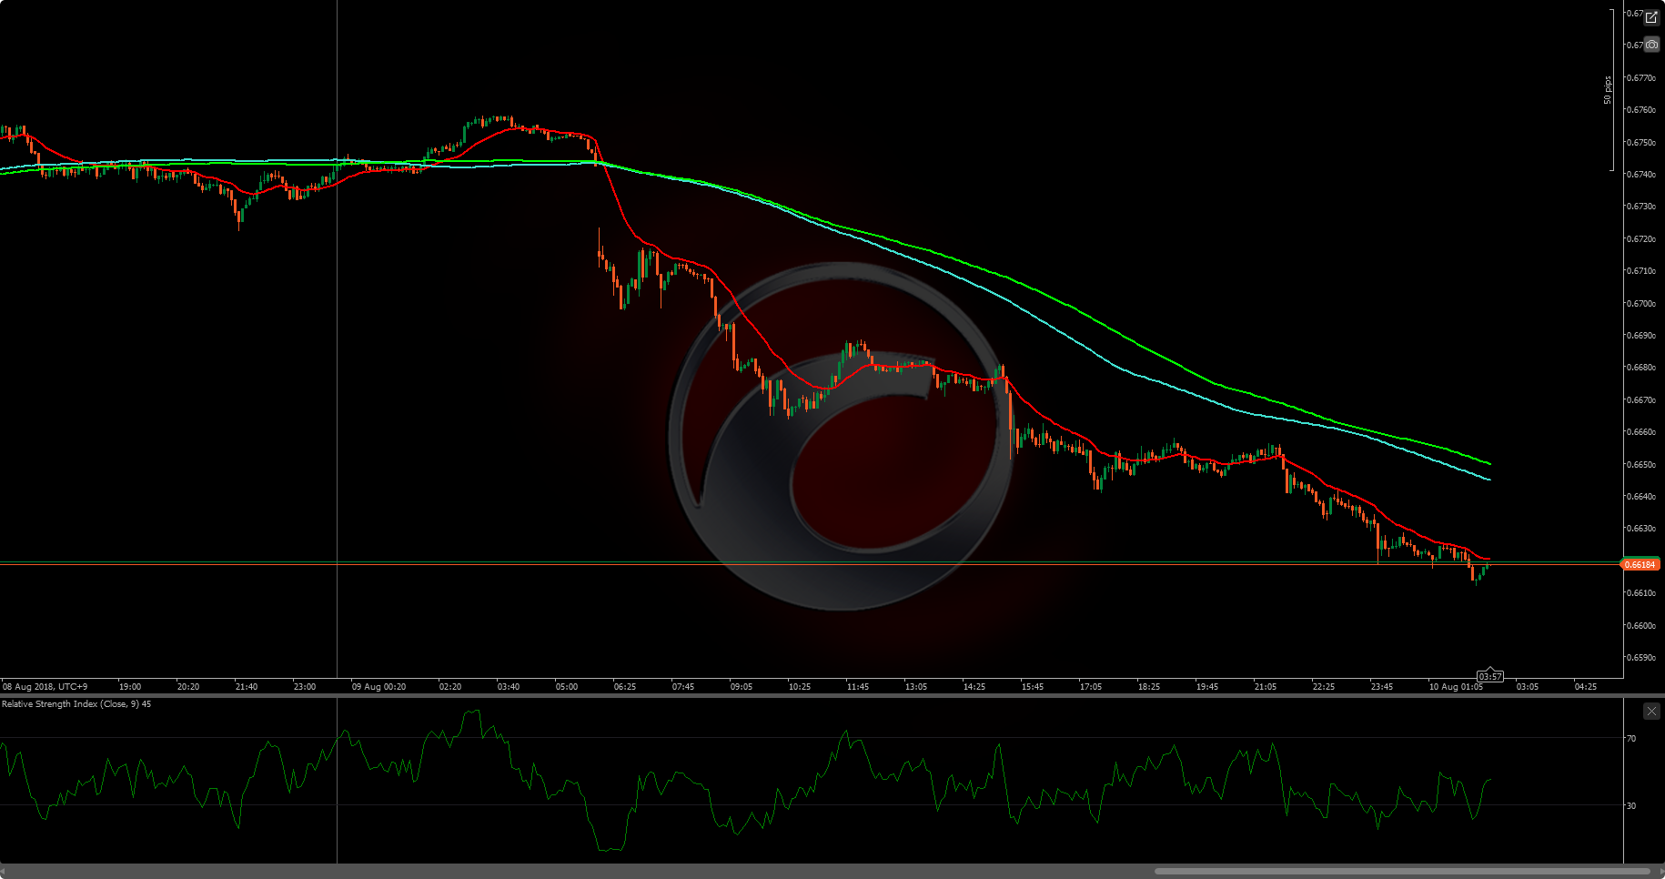Click the 08 Aug 2018, UTC+9 time label
1665x879 pixels.
click(45, 687)
